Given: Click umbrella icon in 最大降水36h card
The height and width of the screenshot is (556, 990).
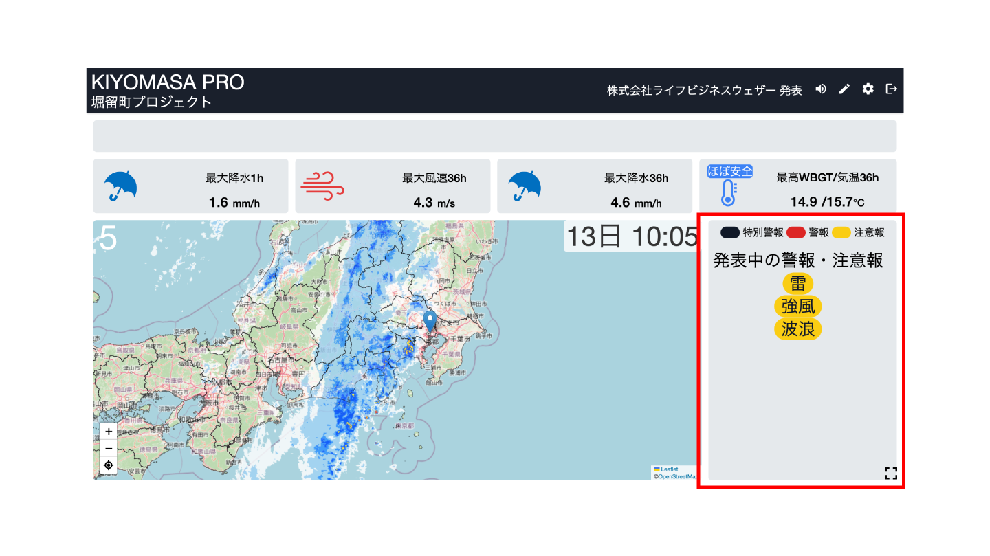Looking at the screenshot, I should [524, 186].
